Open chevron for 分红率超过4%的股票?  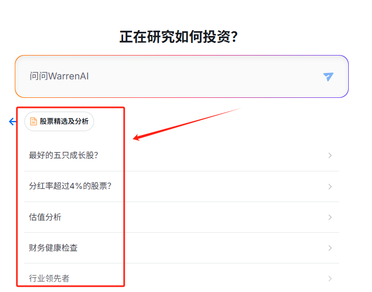tap(330, 187)
